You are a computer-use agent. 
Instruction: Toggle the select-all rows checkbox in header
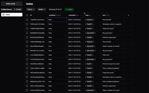(27, 15)
